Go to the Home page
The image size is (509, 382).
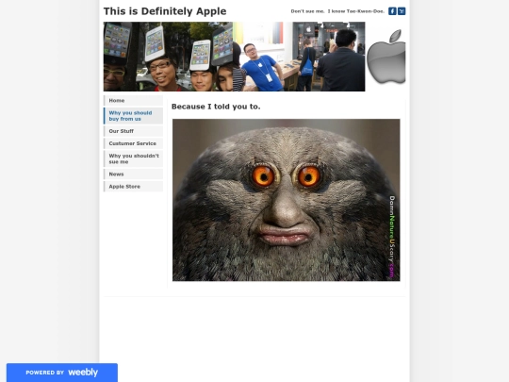tap(134, 100)
